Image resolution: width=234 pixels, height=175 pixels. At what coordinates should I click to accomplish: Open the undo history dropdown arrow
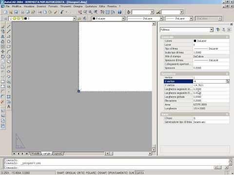click(x=66, y=12)
